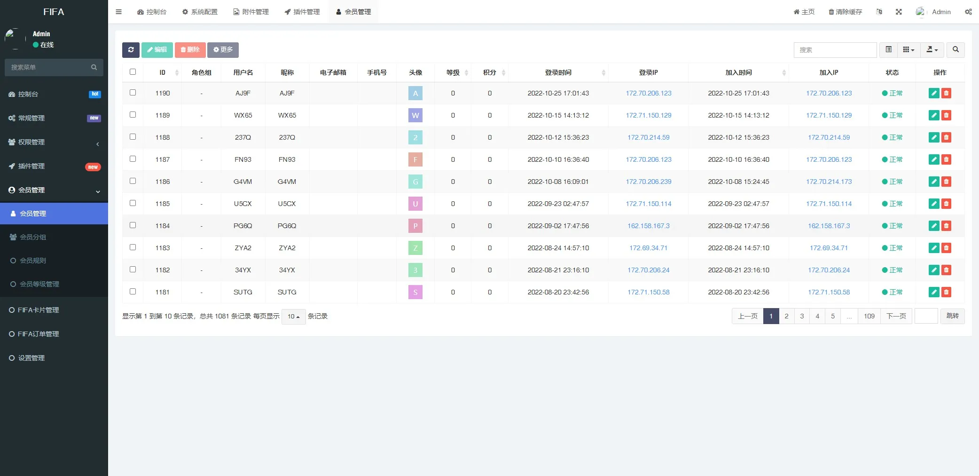Click the search magnifier button in table toolbar
Viewport: 979px width, 476px height.
coord(956,50)
